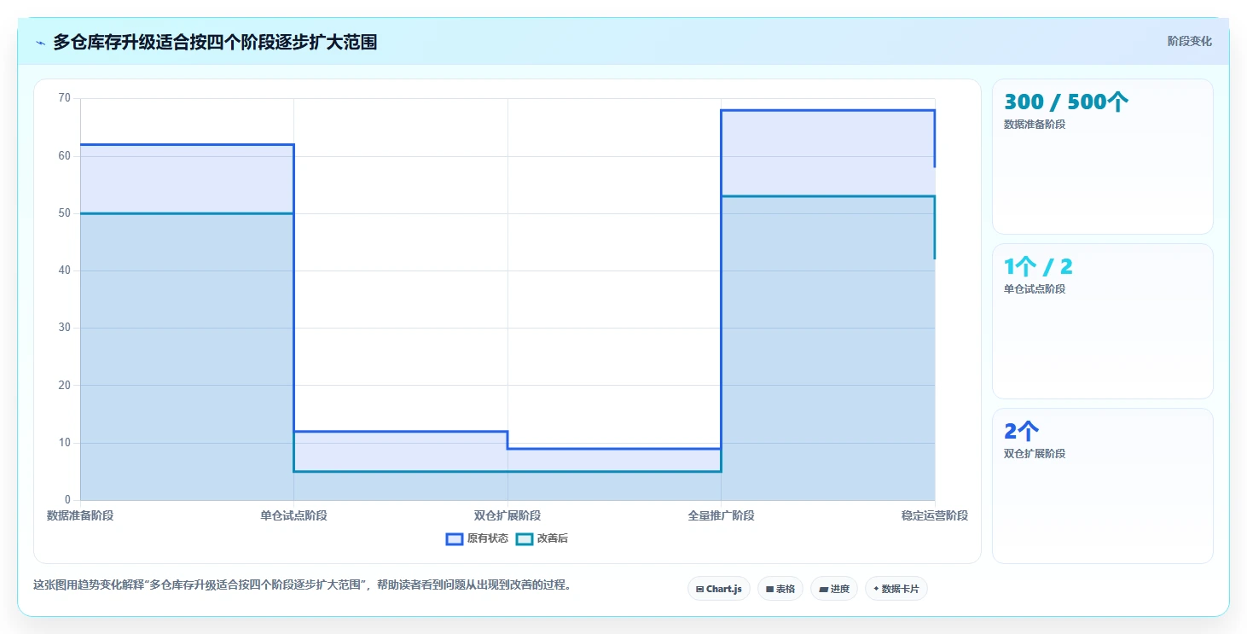Click the dark blue step line at value 68
Screen dimensions: 1247x634
coord(828,110)
